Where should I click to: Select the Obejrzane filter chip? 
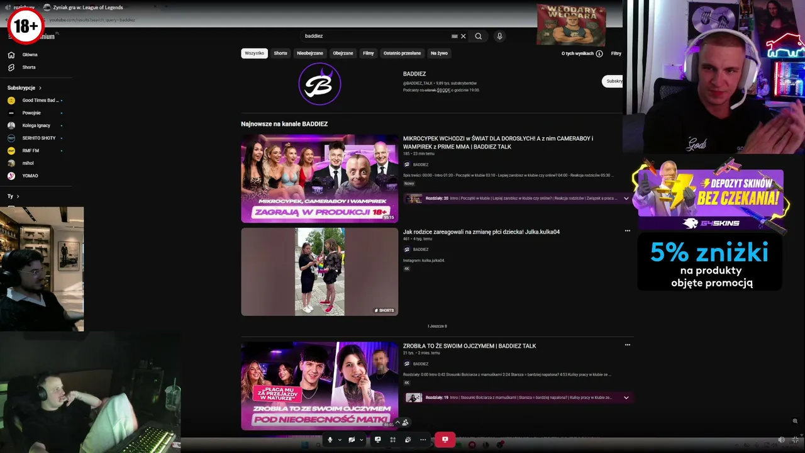[343, 53]
